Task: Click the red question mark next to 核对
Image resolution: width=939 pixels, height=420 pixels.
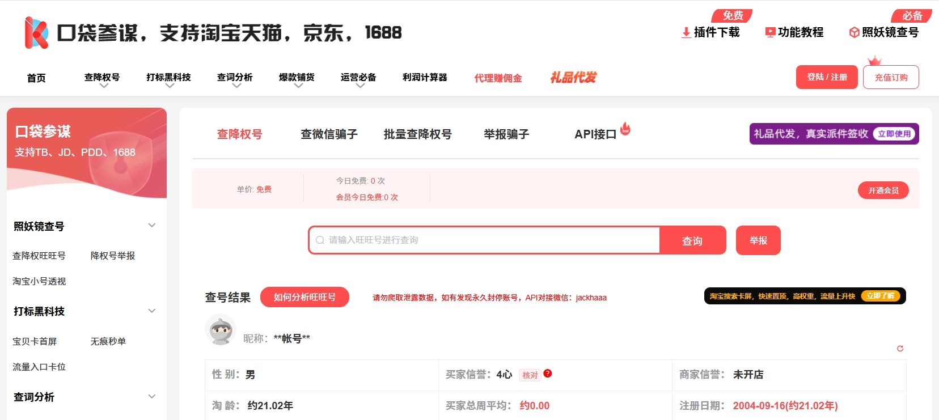Action: 547,374
